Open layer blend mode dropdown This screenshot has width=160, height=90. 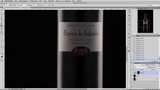139,67
